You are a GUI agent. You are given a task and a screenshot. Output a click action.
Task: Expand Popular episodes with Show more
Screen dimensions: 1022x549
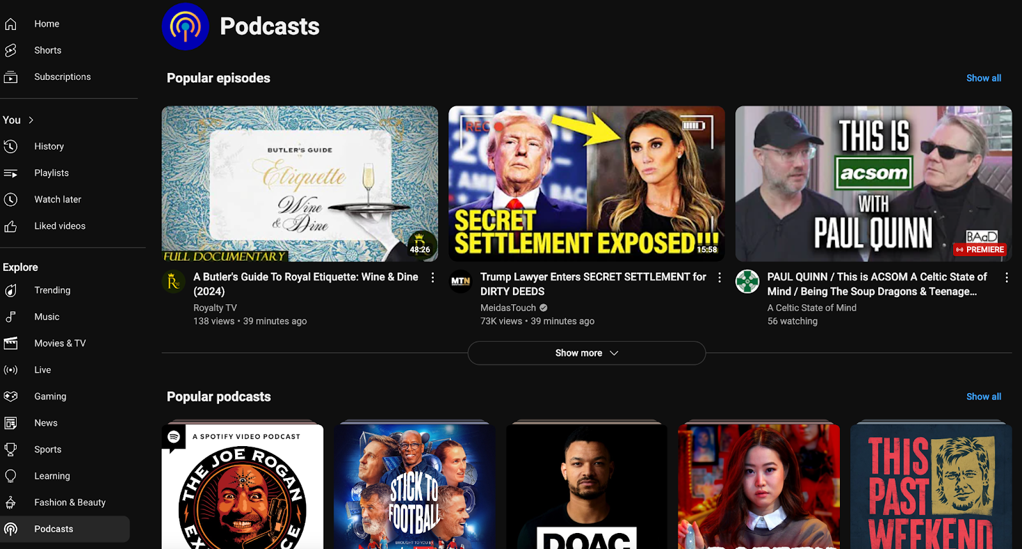tap(586, 353)
